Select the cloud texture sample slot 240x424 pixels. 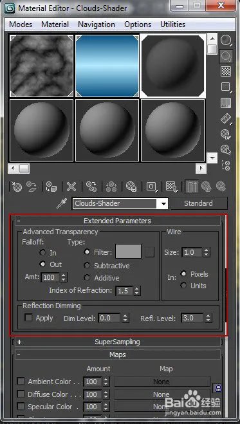41,66
